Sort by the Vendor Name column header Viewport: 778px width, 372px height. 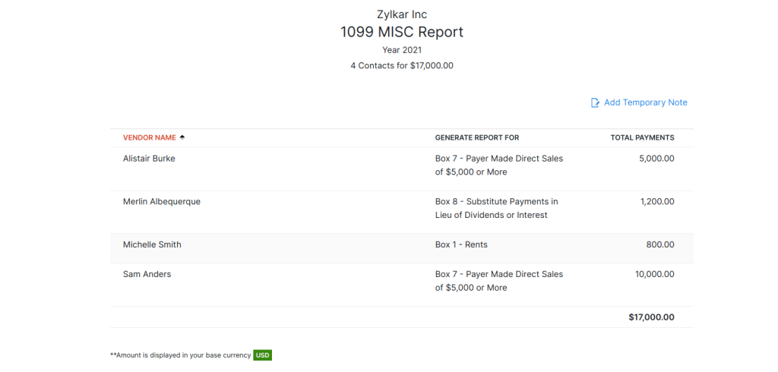coord(150,137)
